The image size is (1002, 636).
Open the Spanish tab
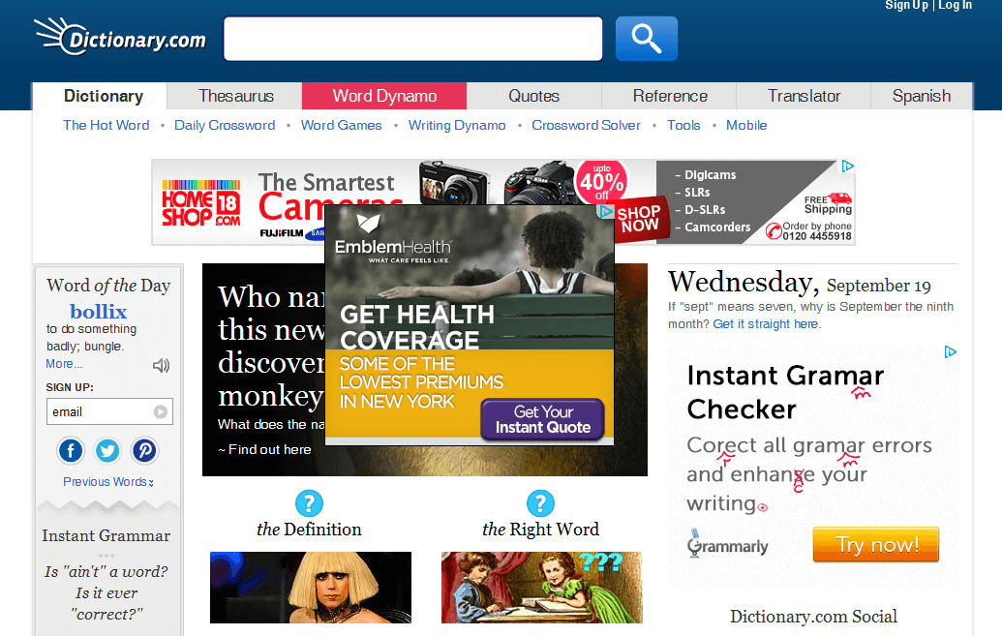tap(922, 96)
